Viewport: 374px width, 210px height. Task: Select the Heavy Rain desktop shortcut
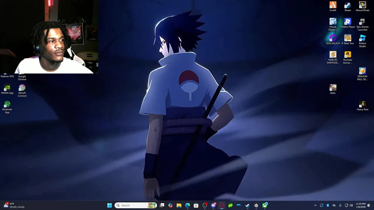click(x=362, y=106)
